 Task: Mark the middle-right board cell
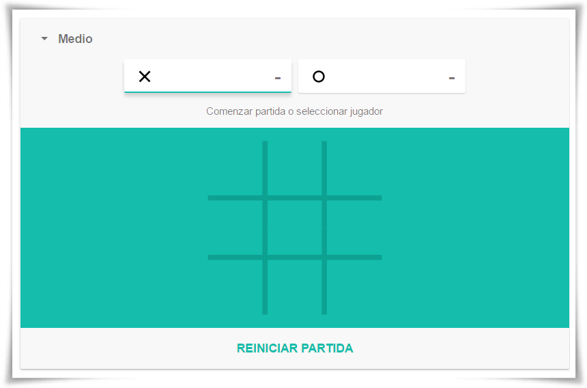[354, 227]
